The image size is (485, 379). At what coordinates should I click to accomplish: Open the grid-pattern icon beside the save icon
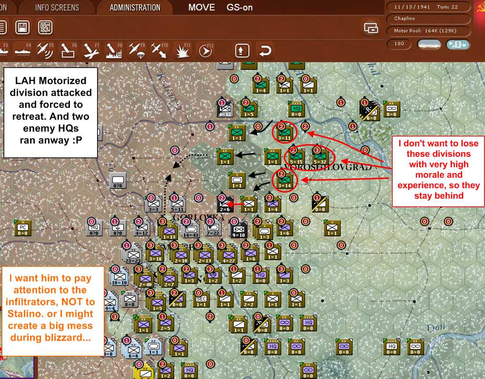(x=45, y=27)
